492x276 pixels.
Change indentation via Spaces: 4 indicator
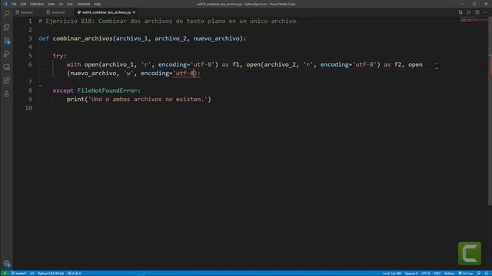click(411, 273)
